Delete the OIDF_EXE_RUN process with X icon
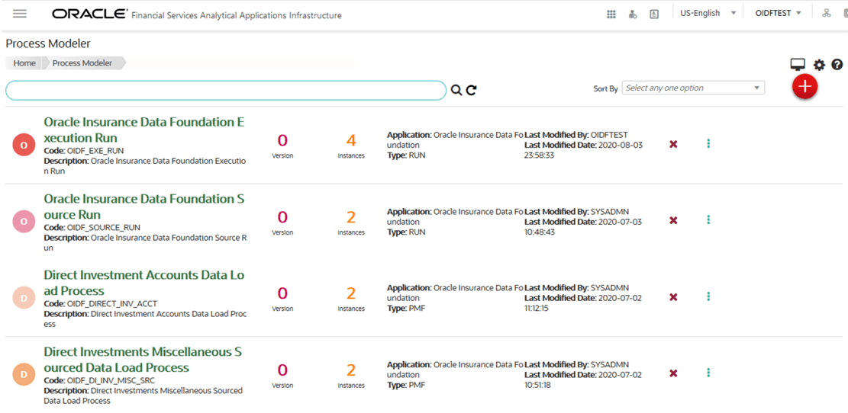This screenshot has height=413, width=848. [674, 144]
